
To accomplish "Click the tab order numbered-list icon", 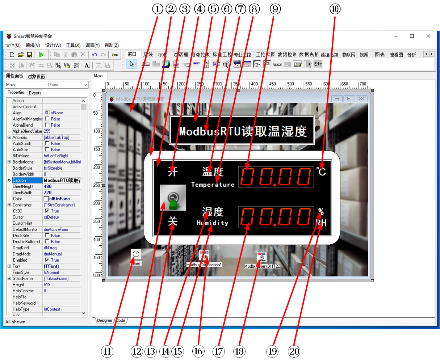I will pos(76,65).
